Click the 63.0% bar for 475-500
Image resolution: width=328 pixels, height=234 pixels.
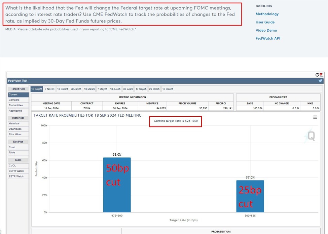pos(117,185)
